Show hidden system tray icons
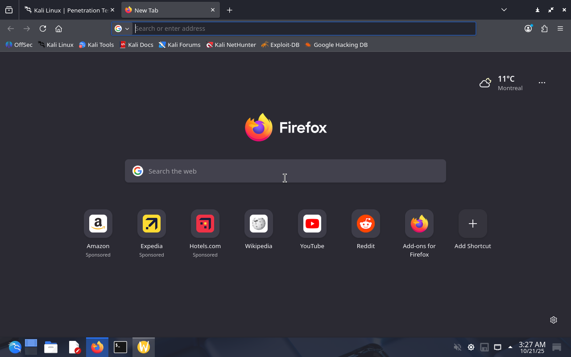The width and height of the screenshot is (571, 357). [510, 347]
